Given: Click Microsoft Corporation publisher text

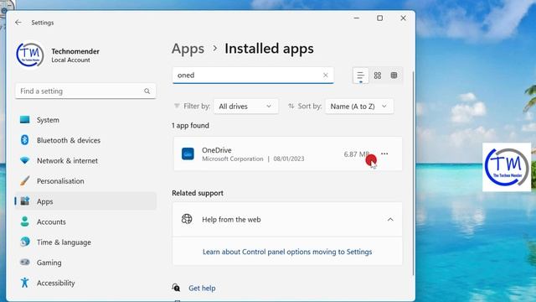Looking at the screenshot, I should (x=233, y=159).
